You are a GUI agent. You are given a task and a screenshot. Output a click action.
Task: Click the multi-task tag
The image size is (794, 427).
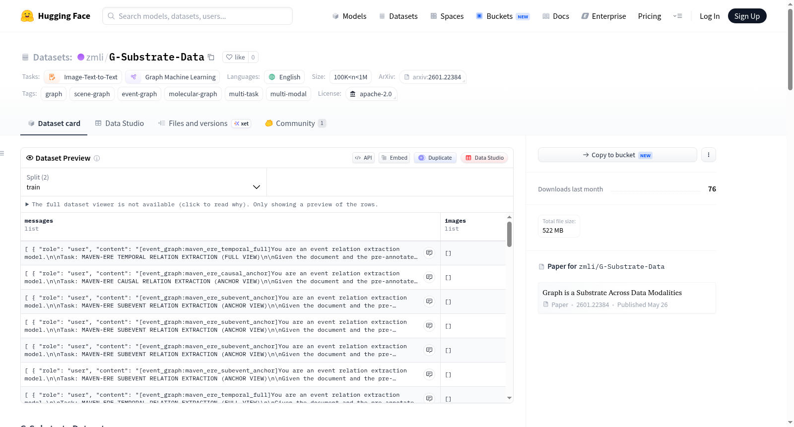[x=244, y=94]
